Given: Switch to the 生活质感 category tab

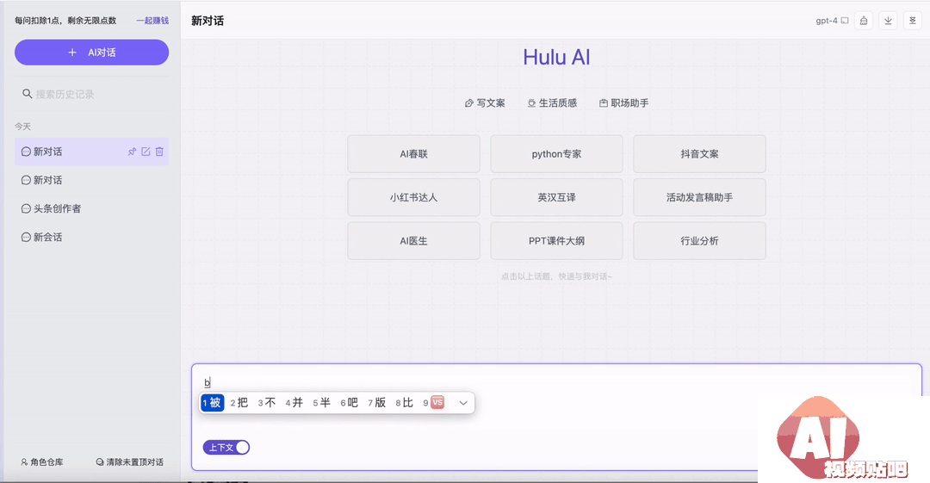Looking at the screenshot, I should point(552,103).
